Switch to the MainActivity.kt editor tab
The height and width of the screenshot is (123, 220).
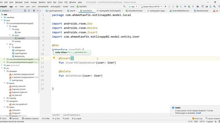click(x=202, y=11)
